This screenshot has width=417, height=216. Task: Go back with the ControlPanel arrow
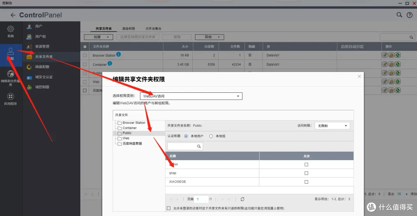pyautogui.click(x=13, y=15)
